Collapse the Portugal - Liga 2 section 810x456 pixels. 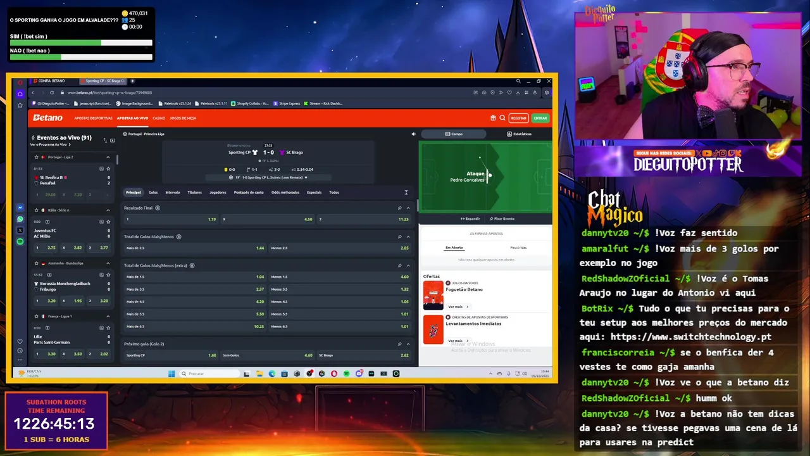point(108,157)
